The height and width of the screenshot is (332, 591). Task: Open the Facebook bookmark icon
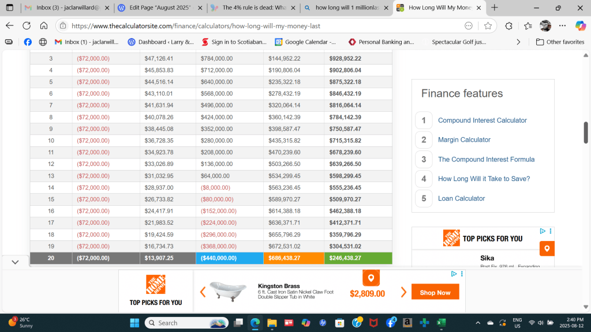(28, 42)
